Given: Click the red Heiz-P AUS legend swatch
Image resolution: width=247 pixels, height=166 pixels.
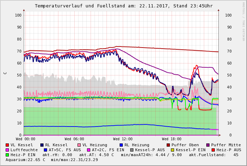Looking at the screenshot, I should [213, 150].
